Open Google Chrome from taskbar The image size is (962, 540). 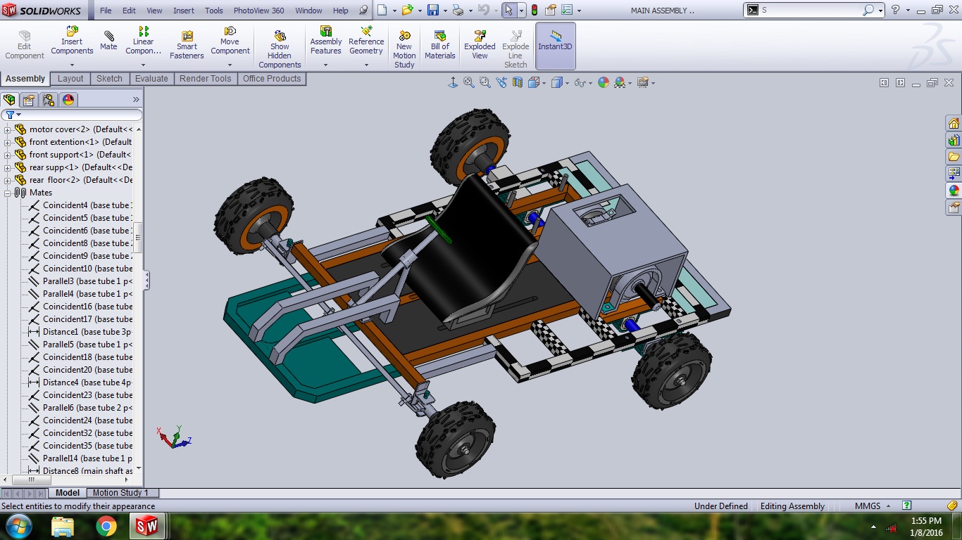(106, 526)
